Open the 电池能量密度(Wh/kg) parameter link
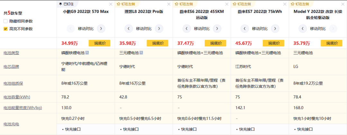This screenshot has width=347, height=135. 22,108
